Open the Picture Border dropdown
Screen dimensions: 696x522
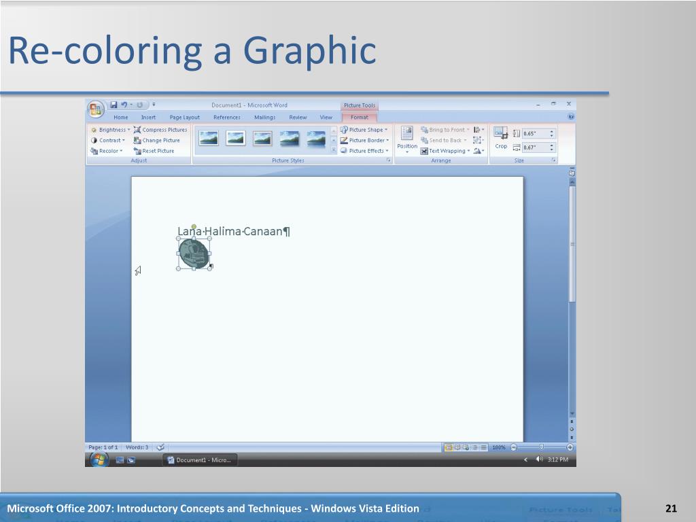click(x=364, y=140)
